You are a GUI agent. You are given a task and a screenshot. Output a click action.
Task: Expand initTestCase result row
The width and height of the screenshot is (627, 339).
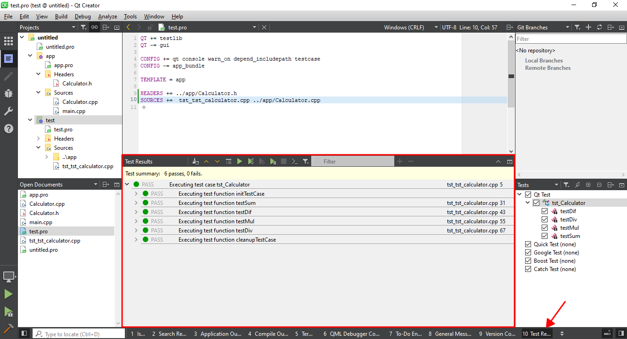tap(136, 194)
